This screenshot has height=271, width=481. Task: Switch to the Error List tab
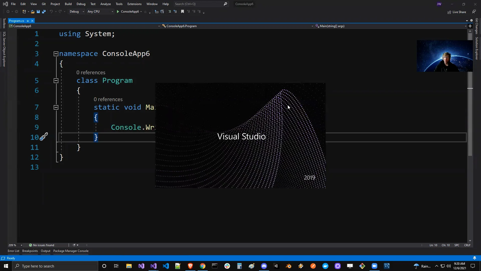click(x=14, y=251)
